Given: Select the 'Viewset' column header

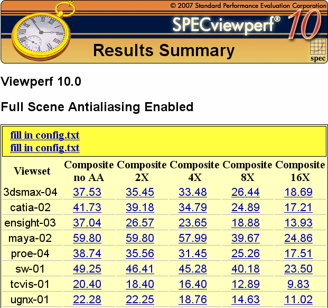Looking at the screenshot, I should tap(32, 171).
